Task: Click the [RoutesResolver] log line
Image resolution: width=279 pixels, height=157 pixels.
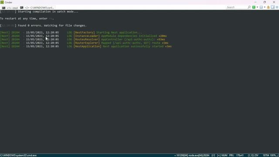Action: pyautogui.click(x=82, y=40)
